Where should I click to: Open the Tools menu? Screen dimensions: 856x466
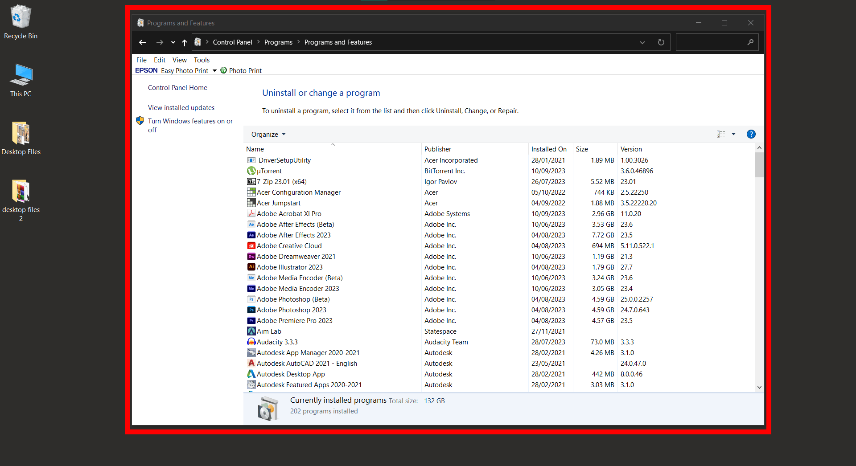pyautogui.click(x=202, y=60)
